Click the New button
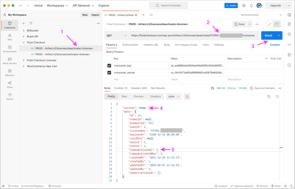This screenshot has width=295, height=189. tap(85, 15)
